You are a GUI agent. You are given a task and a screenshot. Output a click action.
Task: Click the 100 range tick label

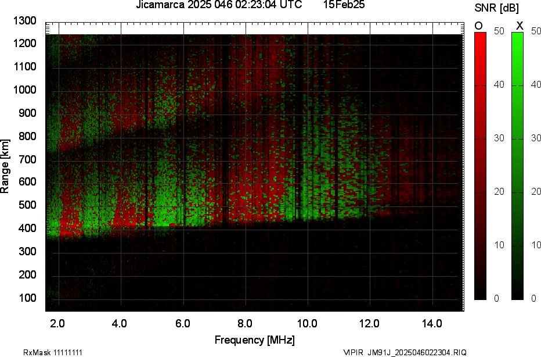[x=27, y=298]
